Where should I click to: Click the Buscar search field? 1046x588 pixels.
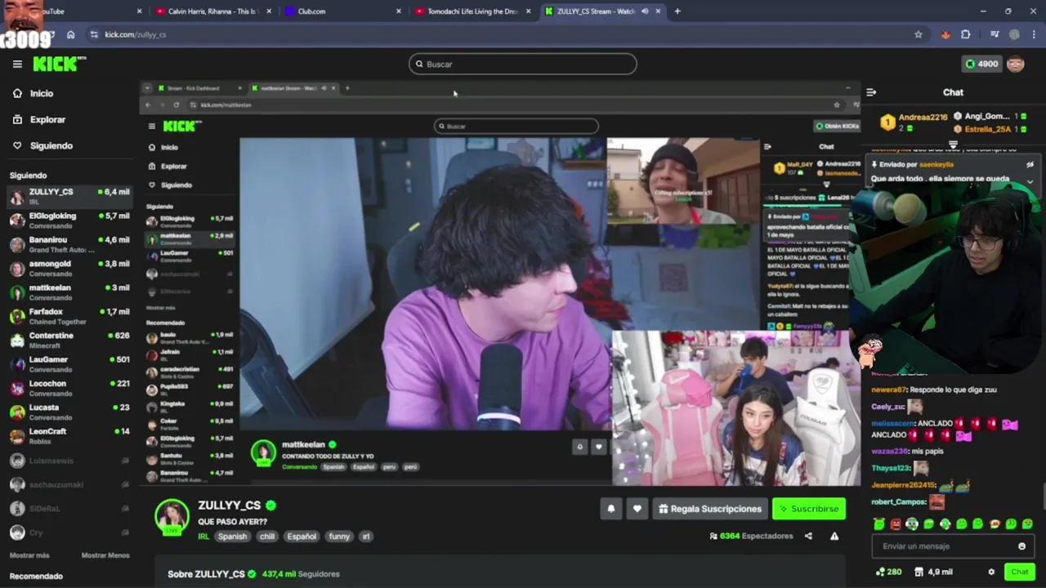coord(523,64)
